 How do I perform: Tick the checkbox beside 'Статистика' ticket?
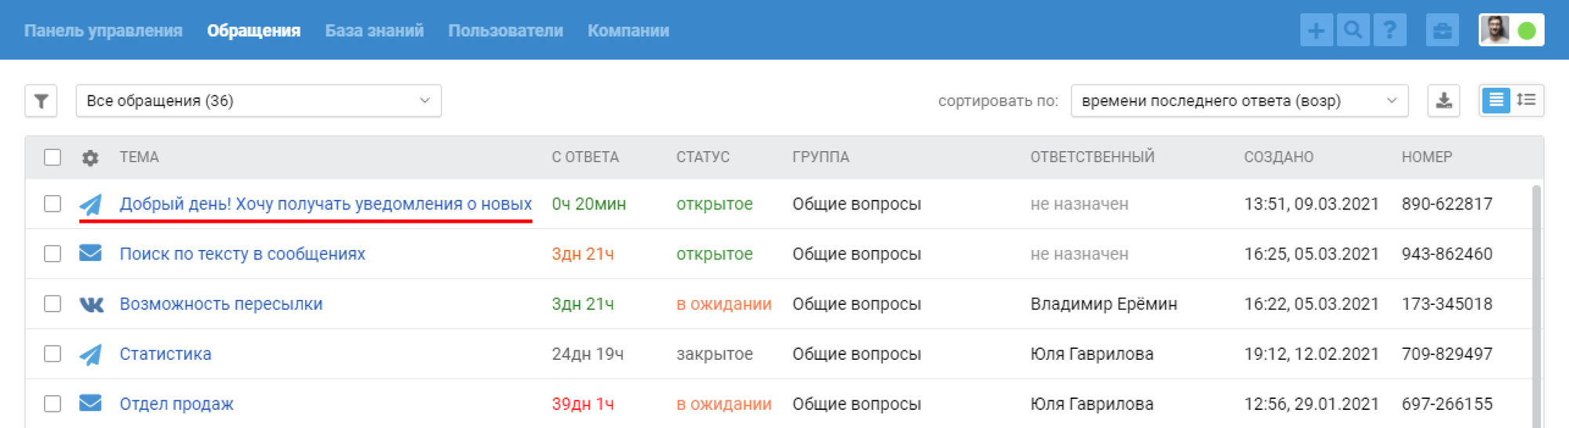click(x=53, y=354)
